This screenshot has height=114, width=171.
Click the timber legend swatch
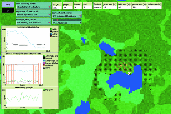(51, 37)
